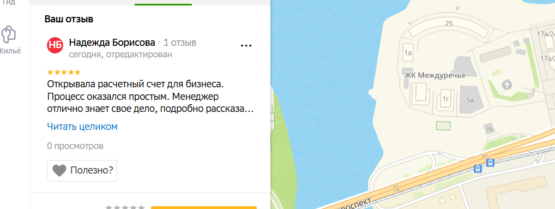Screen dimensions: 555x209
Task: Select building 25 on the map
Action: tap(449, 23)
